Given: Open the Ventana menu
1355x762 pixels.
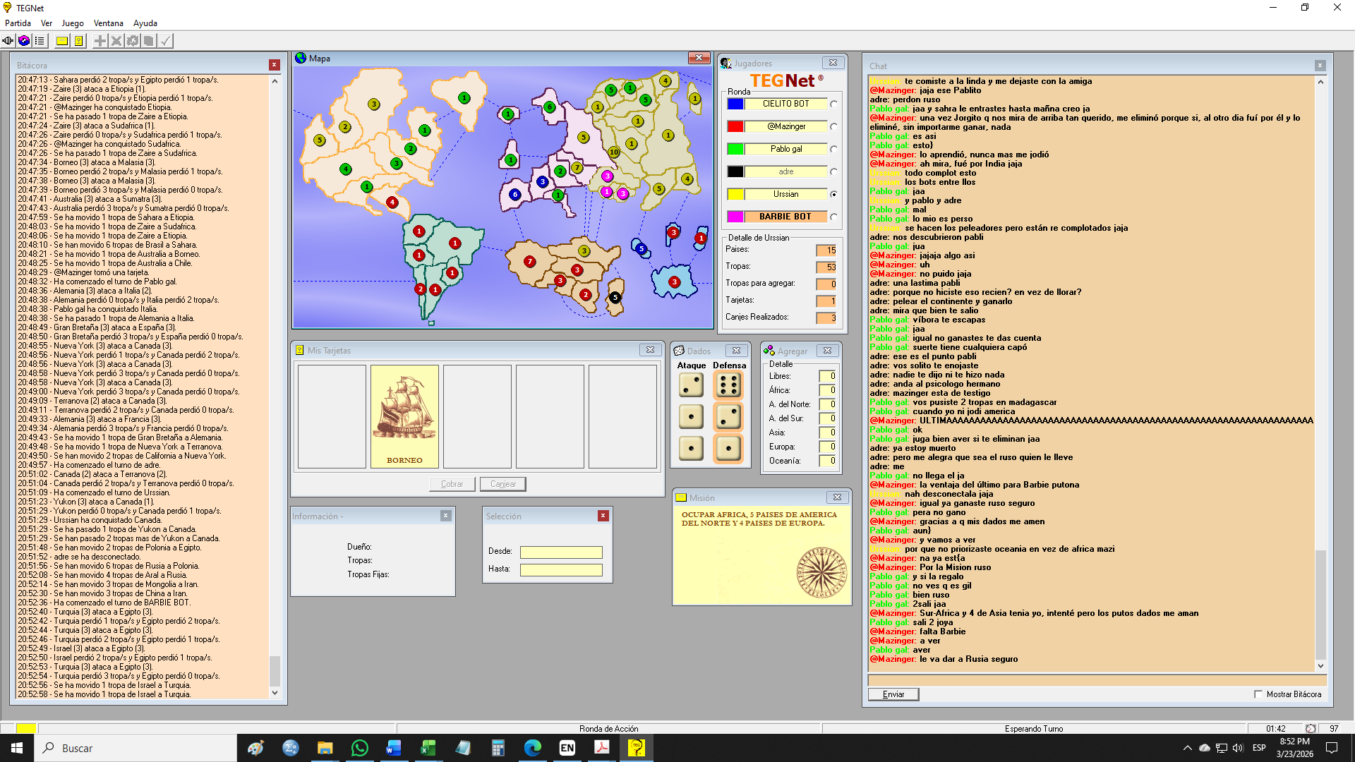Looking at the screenshot, I should click(x=109, y=23).
